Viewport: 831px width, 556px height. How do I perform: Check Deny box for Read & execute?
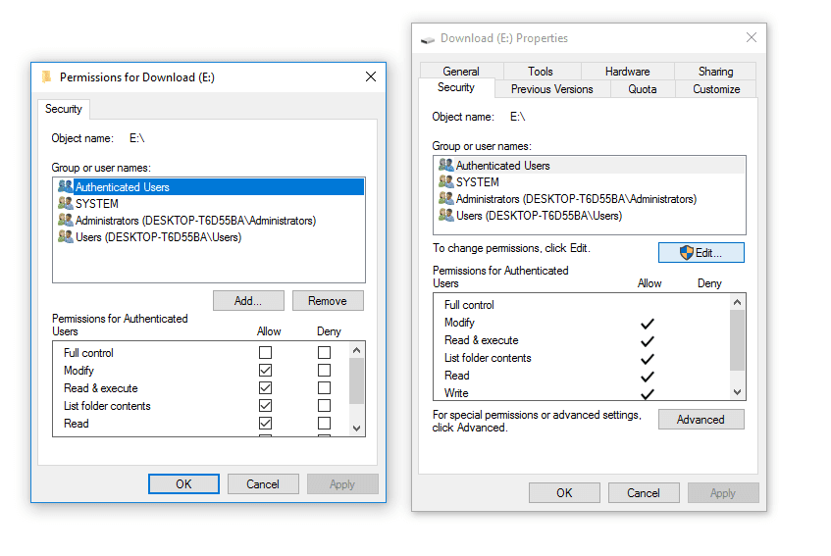(x=325, y=388)
